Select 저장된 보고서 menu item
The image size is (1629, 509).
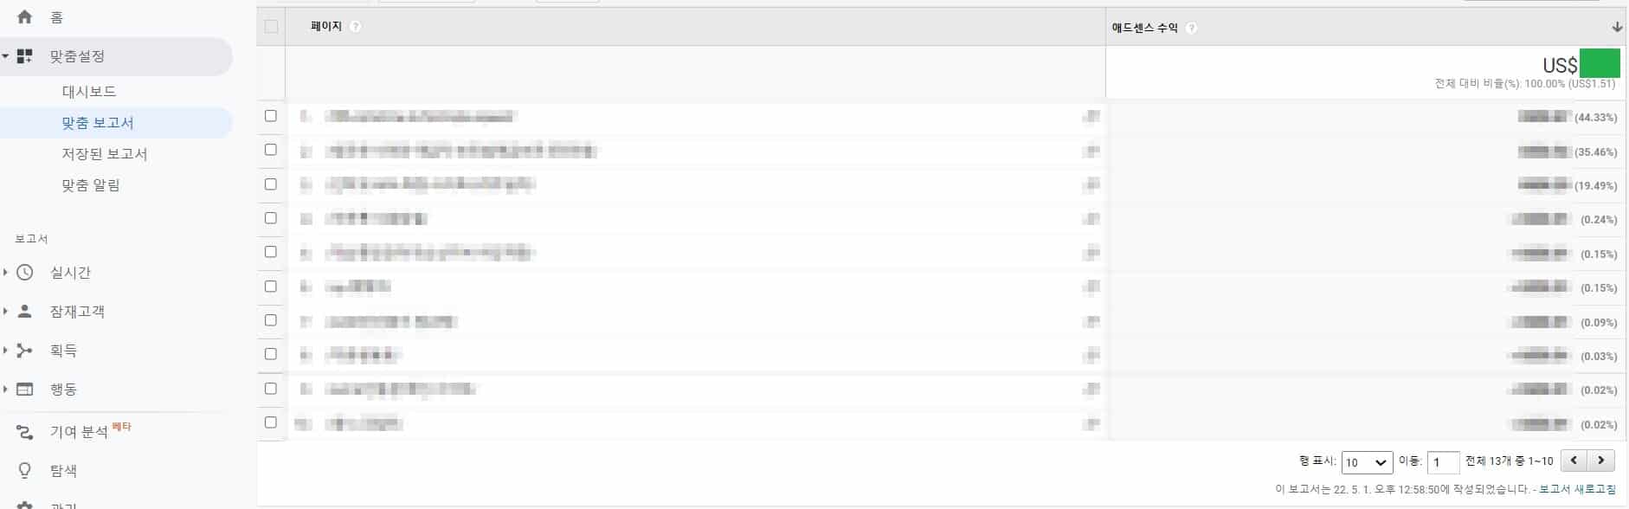click(x=105, y=153)
